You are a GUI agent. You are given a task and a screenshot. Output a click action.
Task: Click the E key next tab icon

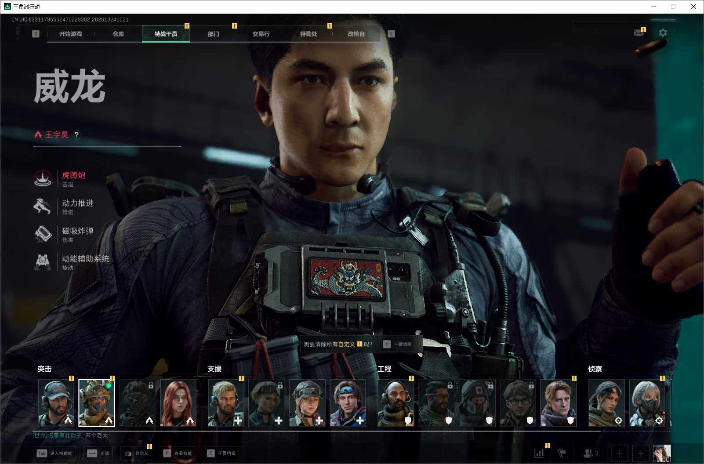coord(391,34)
